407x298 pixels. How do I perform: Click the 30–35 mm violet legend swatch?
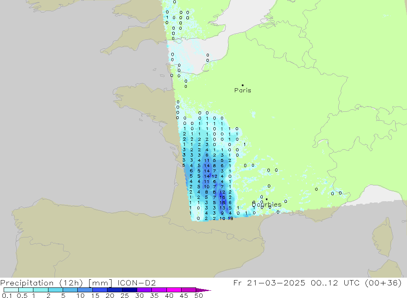pos(144,290)
